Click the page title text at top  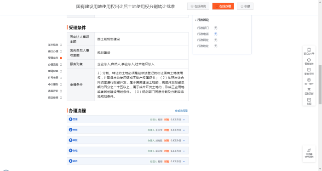pyautogui.click(x=126, y=6)
